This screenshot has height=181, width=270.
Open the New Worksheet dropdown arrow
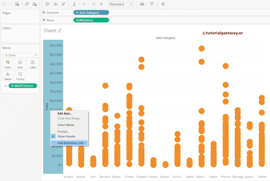pyautogui.click(x=22, y=4)
